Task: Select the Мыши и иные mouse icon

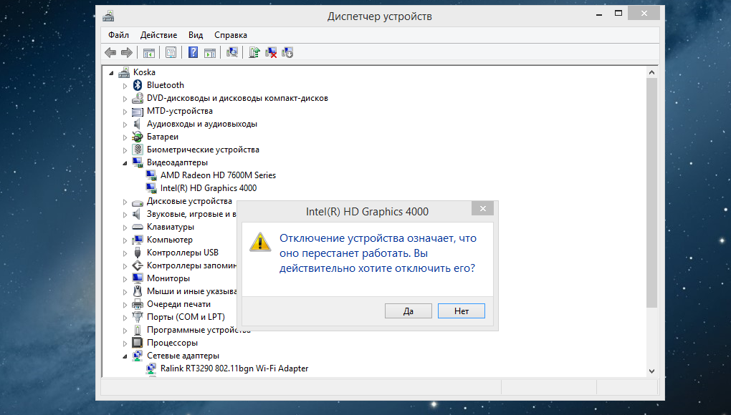Action: 138,291
